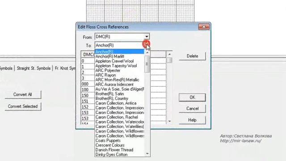Screen dimensions: 286x161
Task: Switch to Straight St. Symbols tab
Action: pos(34,68)
